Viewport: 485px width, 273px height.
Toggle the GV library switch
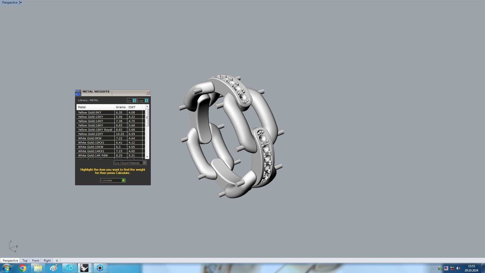[x=132, y=101]
